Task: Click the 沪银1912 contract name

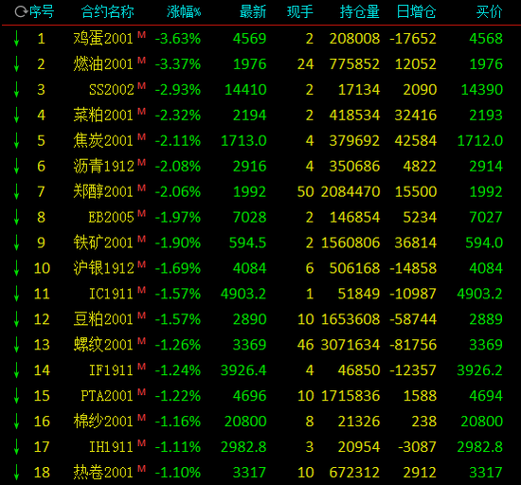Action: pos(103,268)
